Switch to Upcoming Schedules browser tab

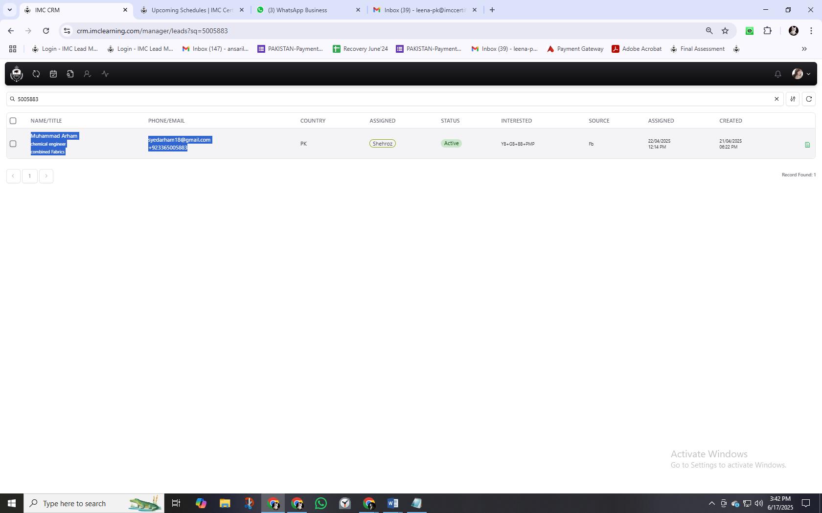coord(192,10)
